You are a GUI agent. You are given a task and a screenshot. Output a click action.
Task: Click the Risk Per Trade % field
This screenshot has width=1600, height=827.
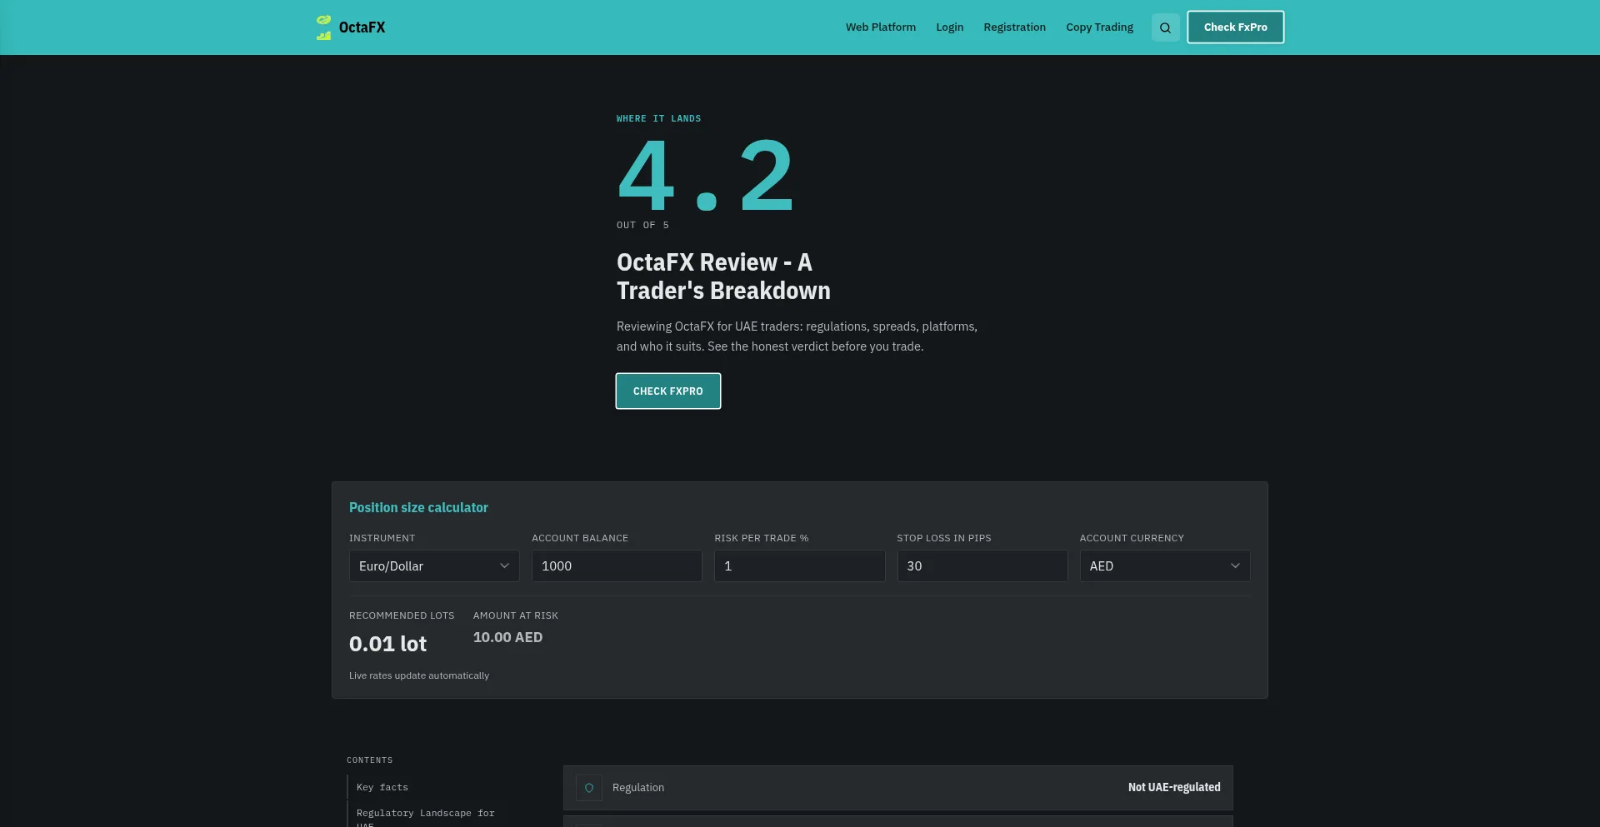click(x=800, y=566)
